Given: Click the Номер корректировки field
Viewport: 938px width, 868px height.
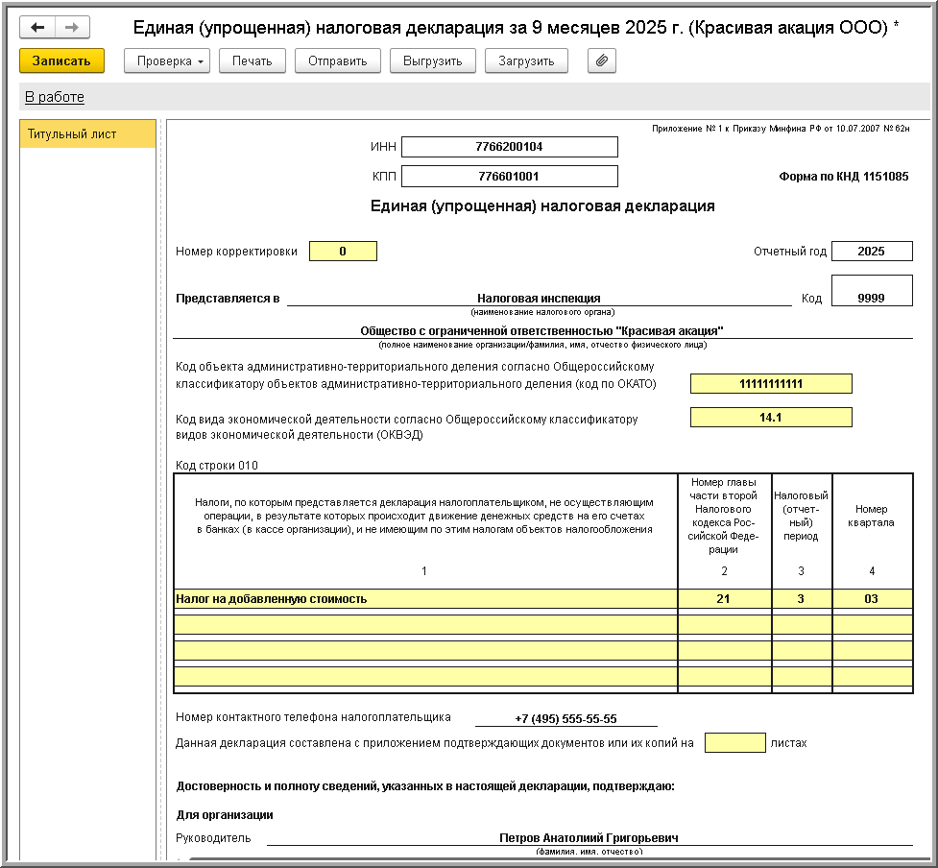Looking at the screenshot, I should [343, 252].
